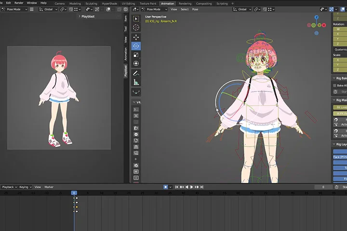This screenshot has height=231, width=347.
Task: Open Global orientation dropdown in right viewport
Action: pyautogui.click(x=242, y=9)
